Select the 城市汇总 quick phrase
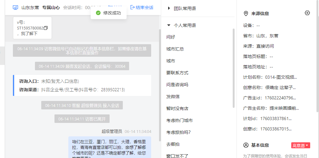Image resolution: width=319 pixels, height=158 pixels. (x=175, y=49)
